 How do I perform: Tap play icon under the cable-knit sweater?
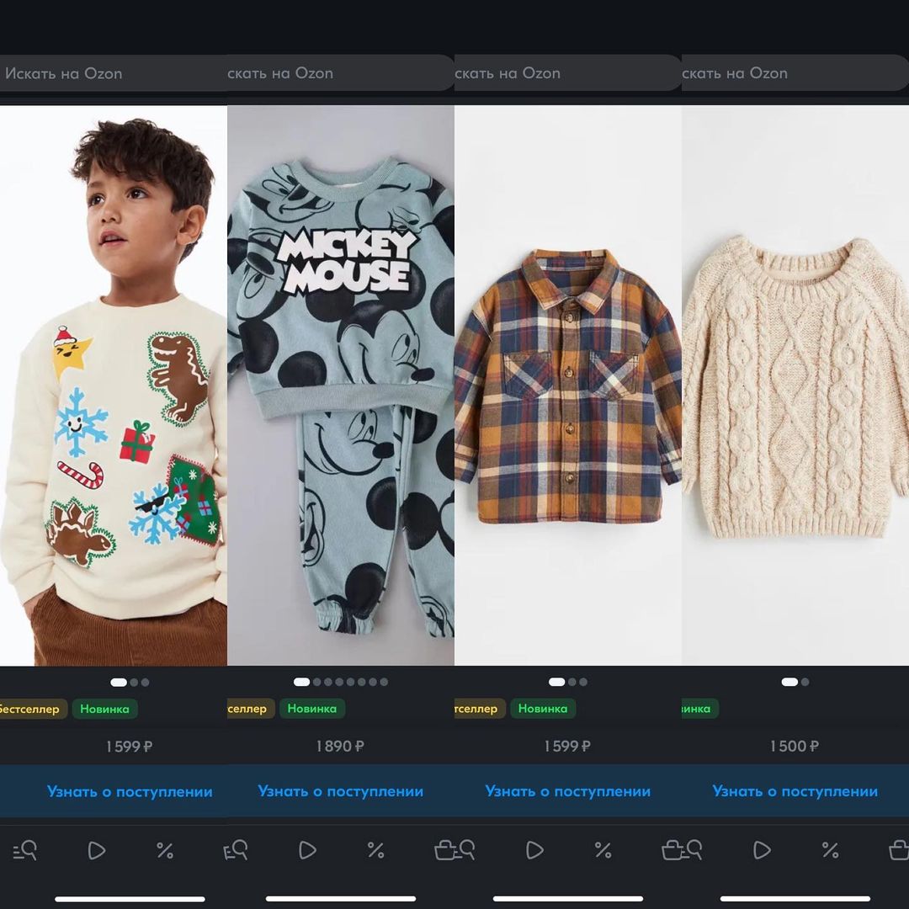click(762, 850)
